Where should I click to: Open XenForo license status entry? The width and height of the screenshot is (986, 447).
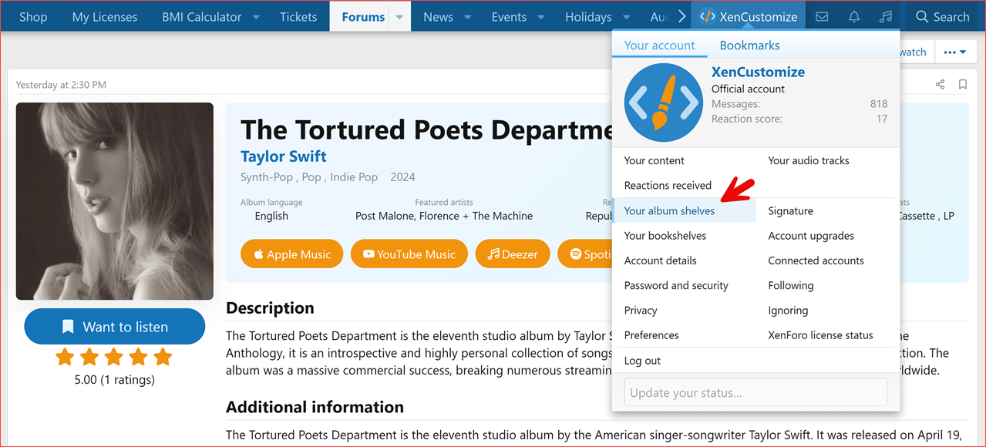pos(820,335)
